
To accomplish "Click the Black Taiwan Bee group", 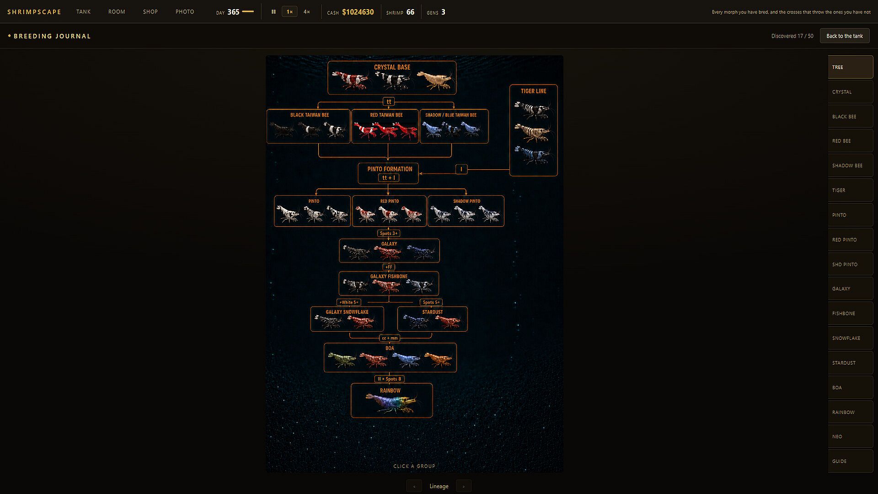I will point(308,126).
